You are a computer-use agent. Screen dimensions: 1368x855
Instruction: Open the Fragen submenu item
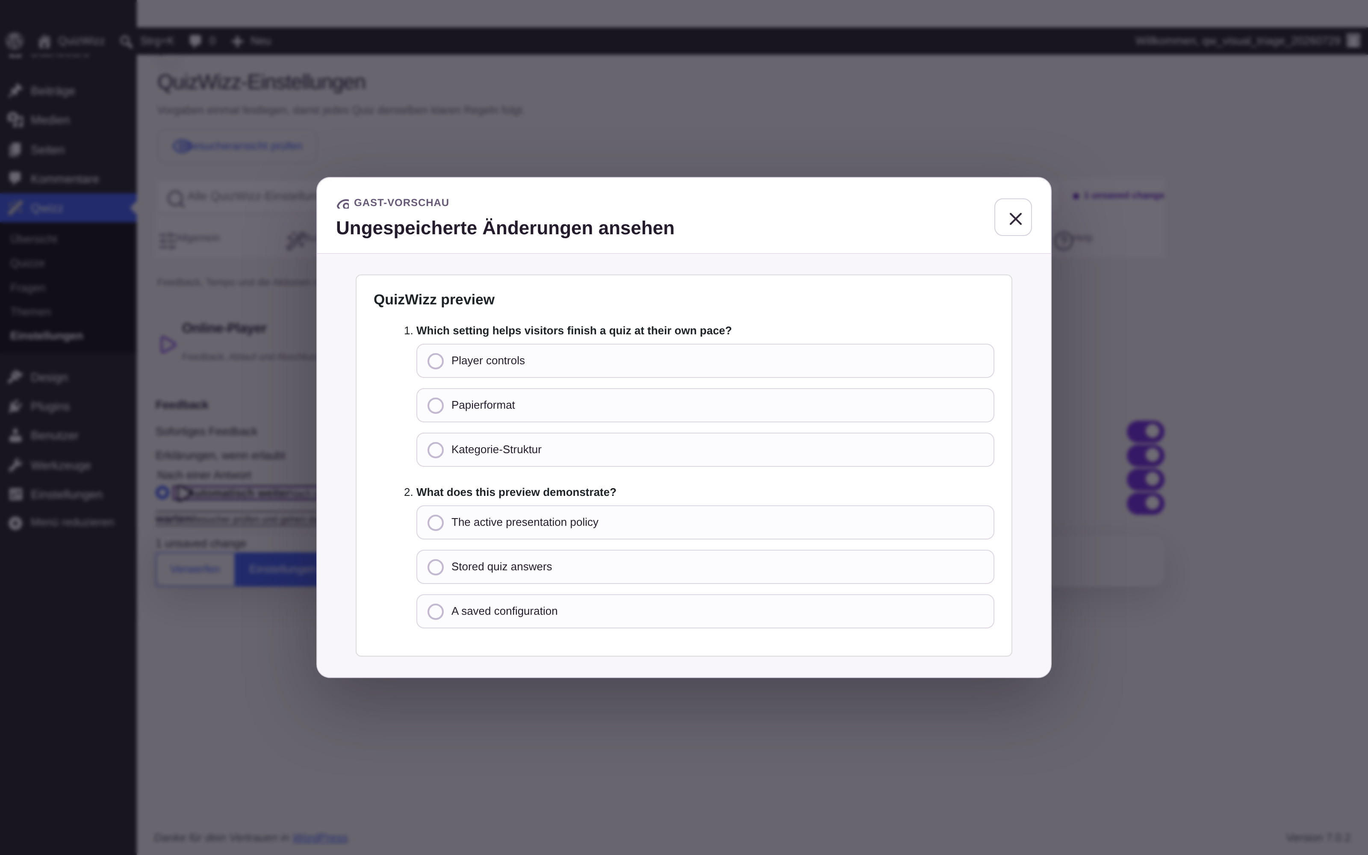(27, 288)
